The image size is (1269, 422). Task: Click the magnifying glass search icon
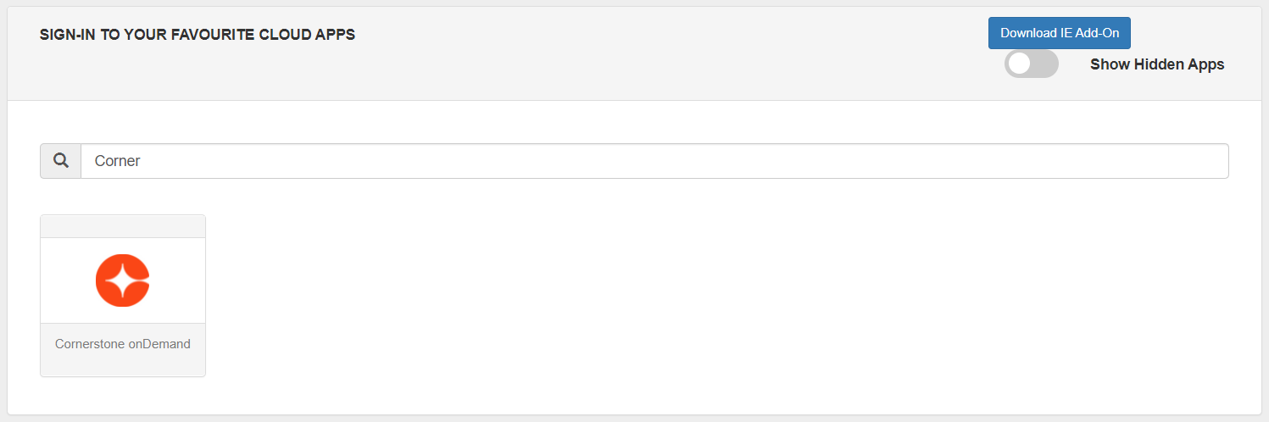(60, 161)
